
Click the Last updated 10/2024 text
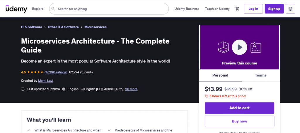click(x=43, y=89)
